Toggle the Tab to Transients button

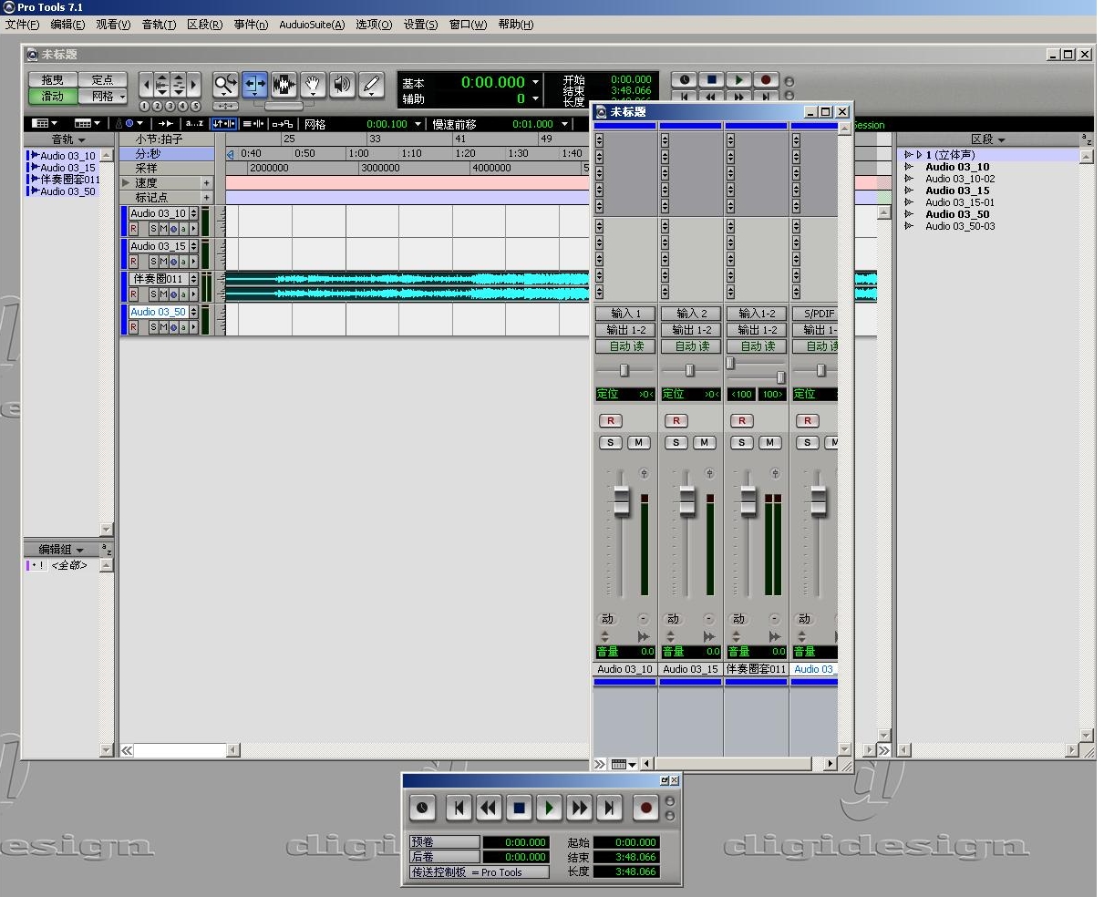(165, 123)
